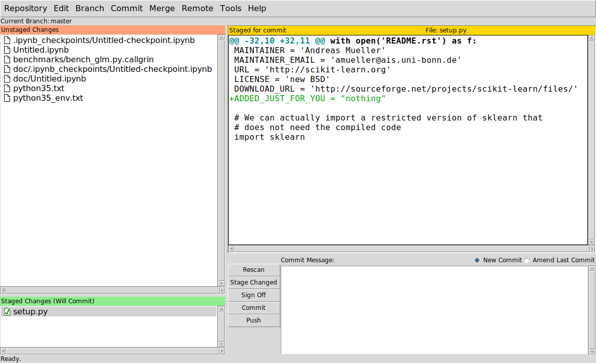Open the Tools menu
Viewport: 596px width, 363px height.
pyautogui.click(x=231, y=8)
